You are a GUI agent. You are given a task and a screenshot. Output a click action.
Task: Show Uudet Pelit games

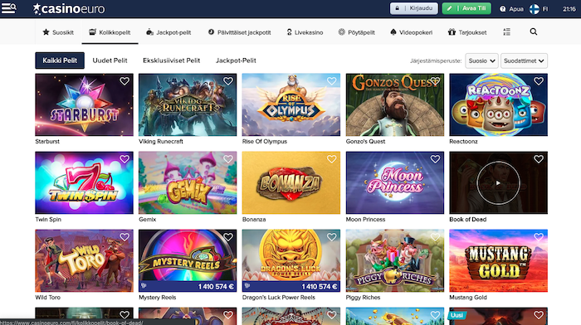click(x=110, y=61)
